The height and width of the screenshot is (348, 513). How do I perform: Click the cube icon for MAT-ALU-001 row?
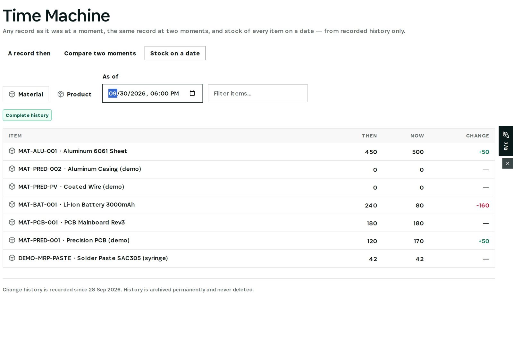[x=12, y=151]
